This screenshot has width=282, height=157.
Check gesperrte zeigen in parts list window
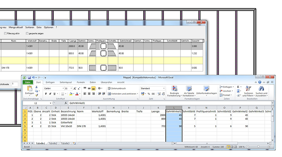pos(27,33)
